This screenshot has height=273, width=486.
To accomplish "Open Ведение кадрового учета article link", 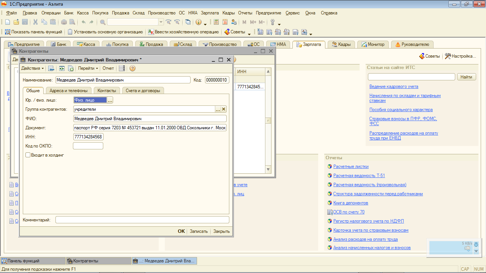I will point(394,86).
